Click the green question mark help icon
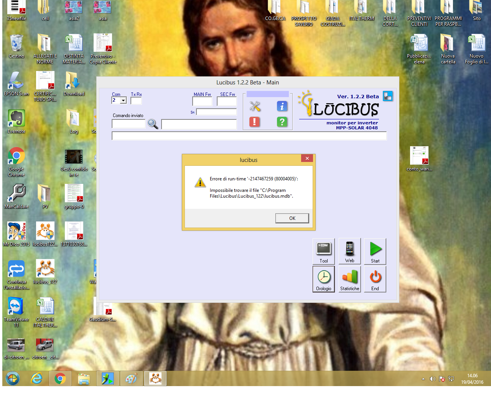The image size is (491, 393). click(282, 122)
